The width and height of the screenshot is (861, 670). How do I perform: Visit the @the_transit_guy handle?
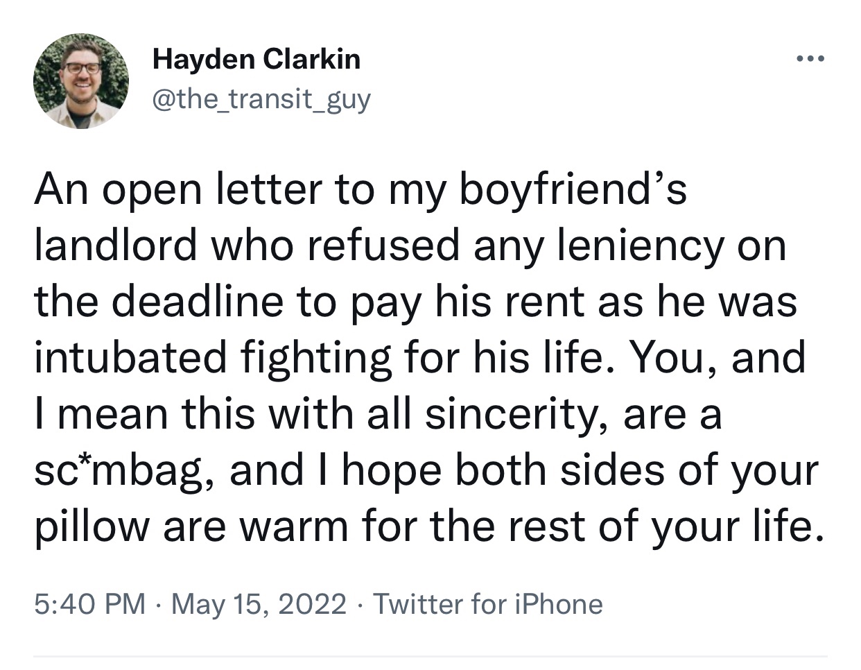(261, 99)
